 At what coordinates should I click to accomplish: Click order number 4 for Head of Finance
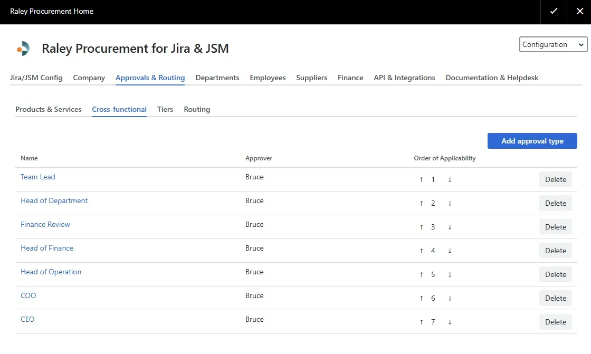pyautogui.click(x=433, y=251)
